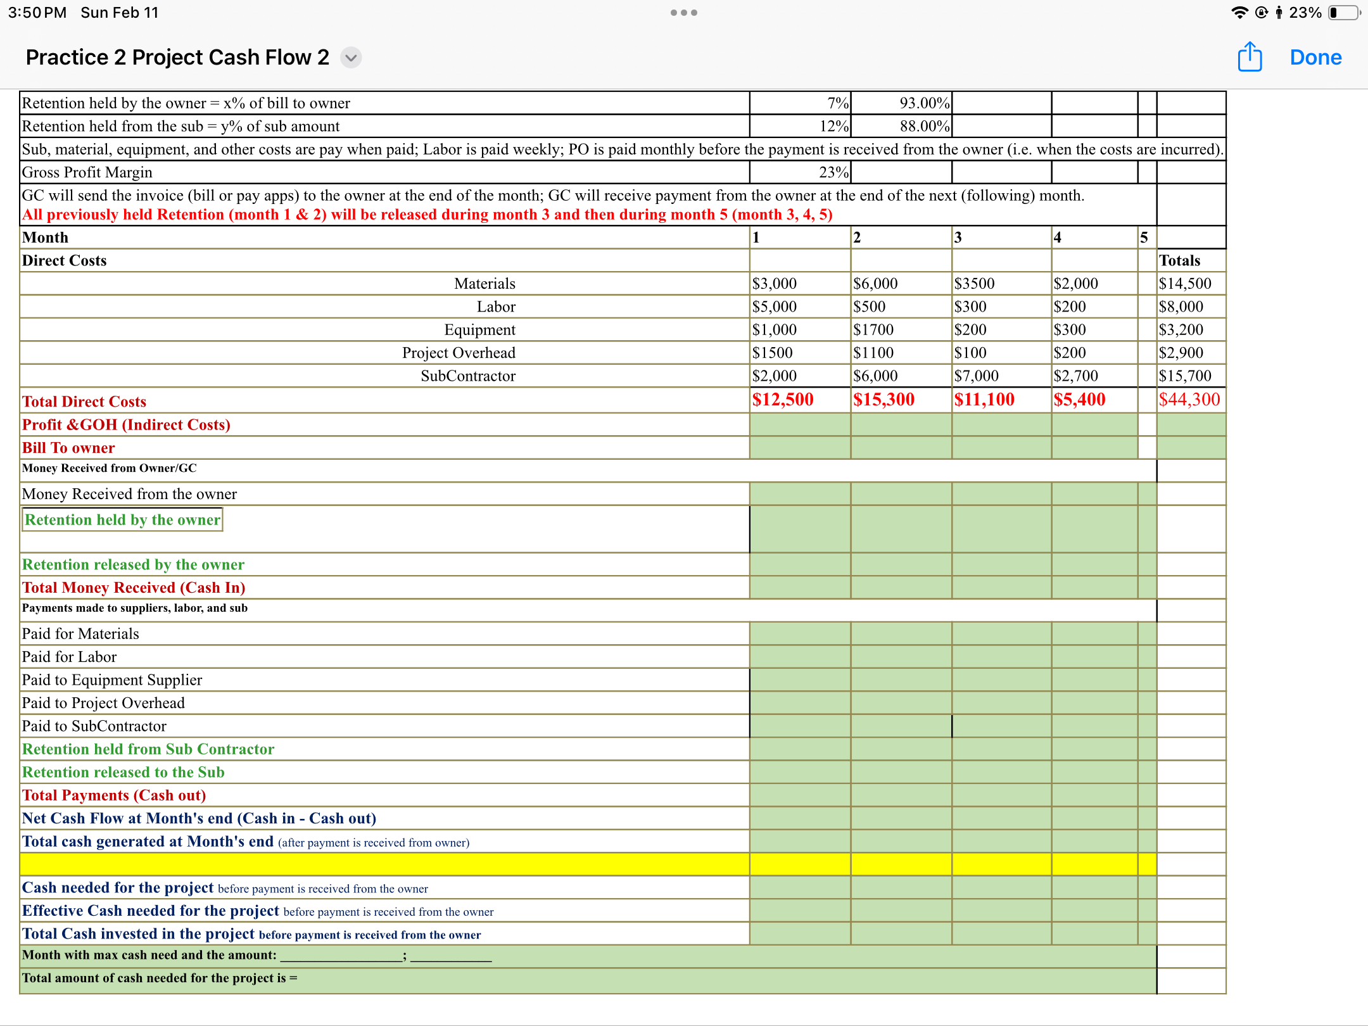Tap the share icon
This screenshot has width=1368, height=1026.
coord(1250,57)
